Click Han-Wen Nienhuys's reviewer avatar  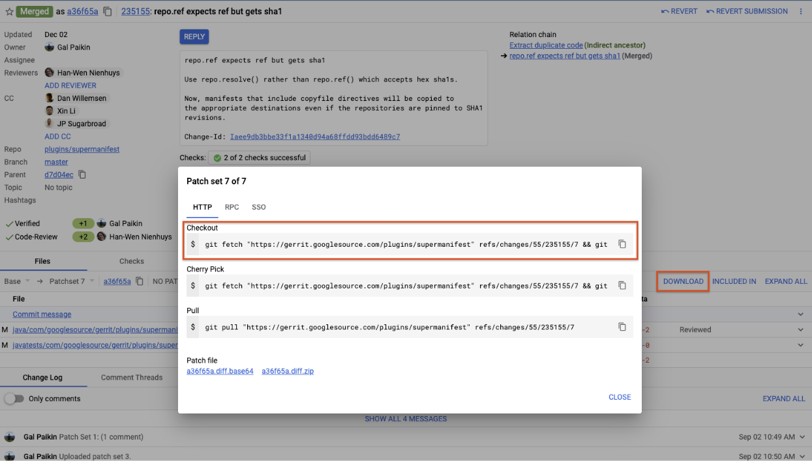[48, 72]
